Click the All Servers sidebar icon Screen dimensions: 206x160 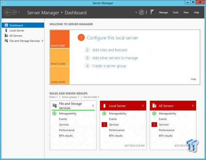coord(6,36)
